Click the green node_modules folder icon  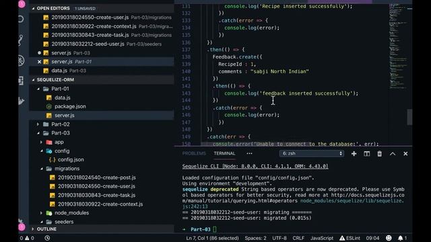[49, 213]
